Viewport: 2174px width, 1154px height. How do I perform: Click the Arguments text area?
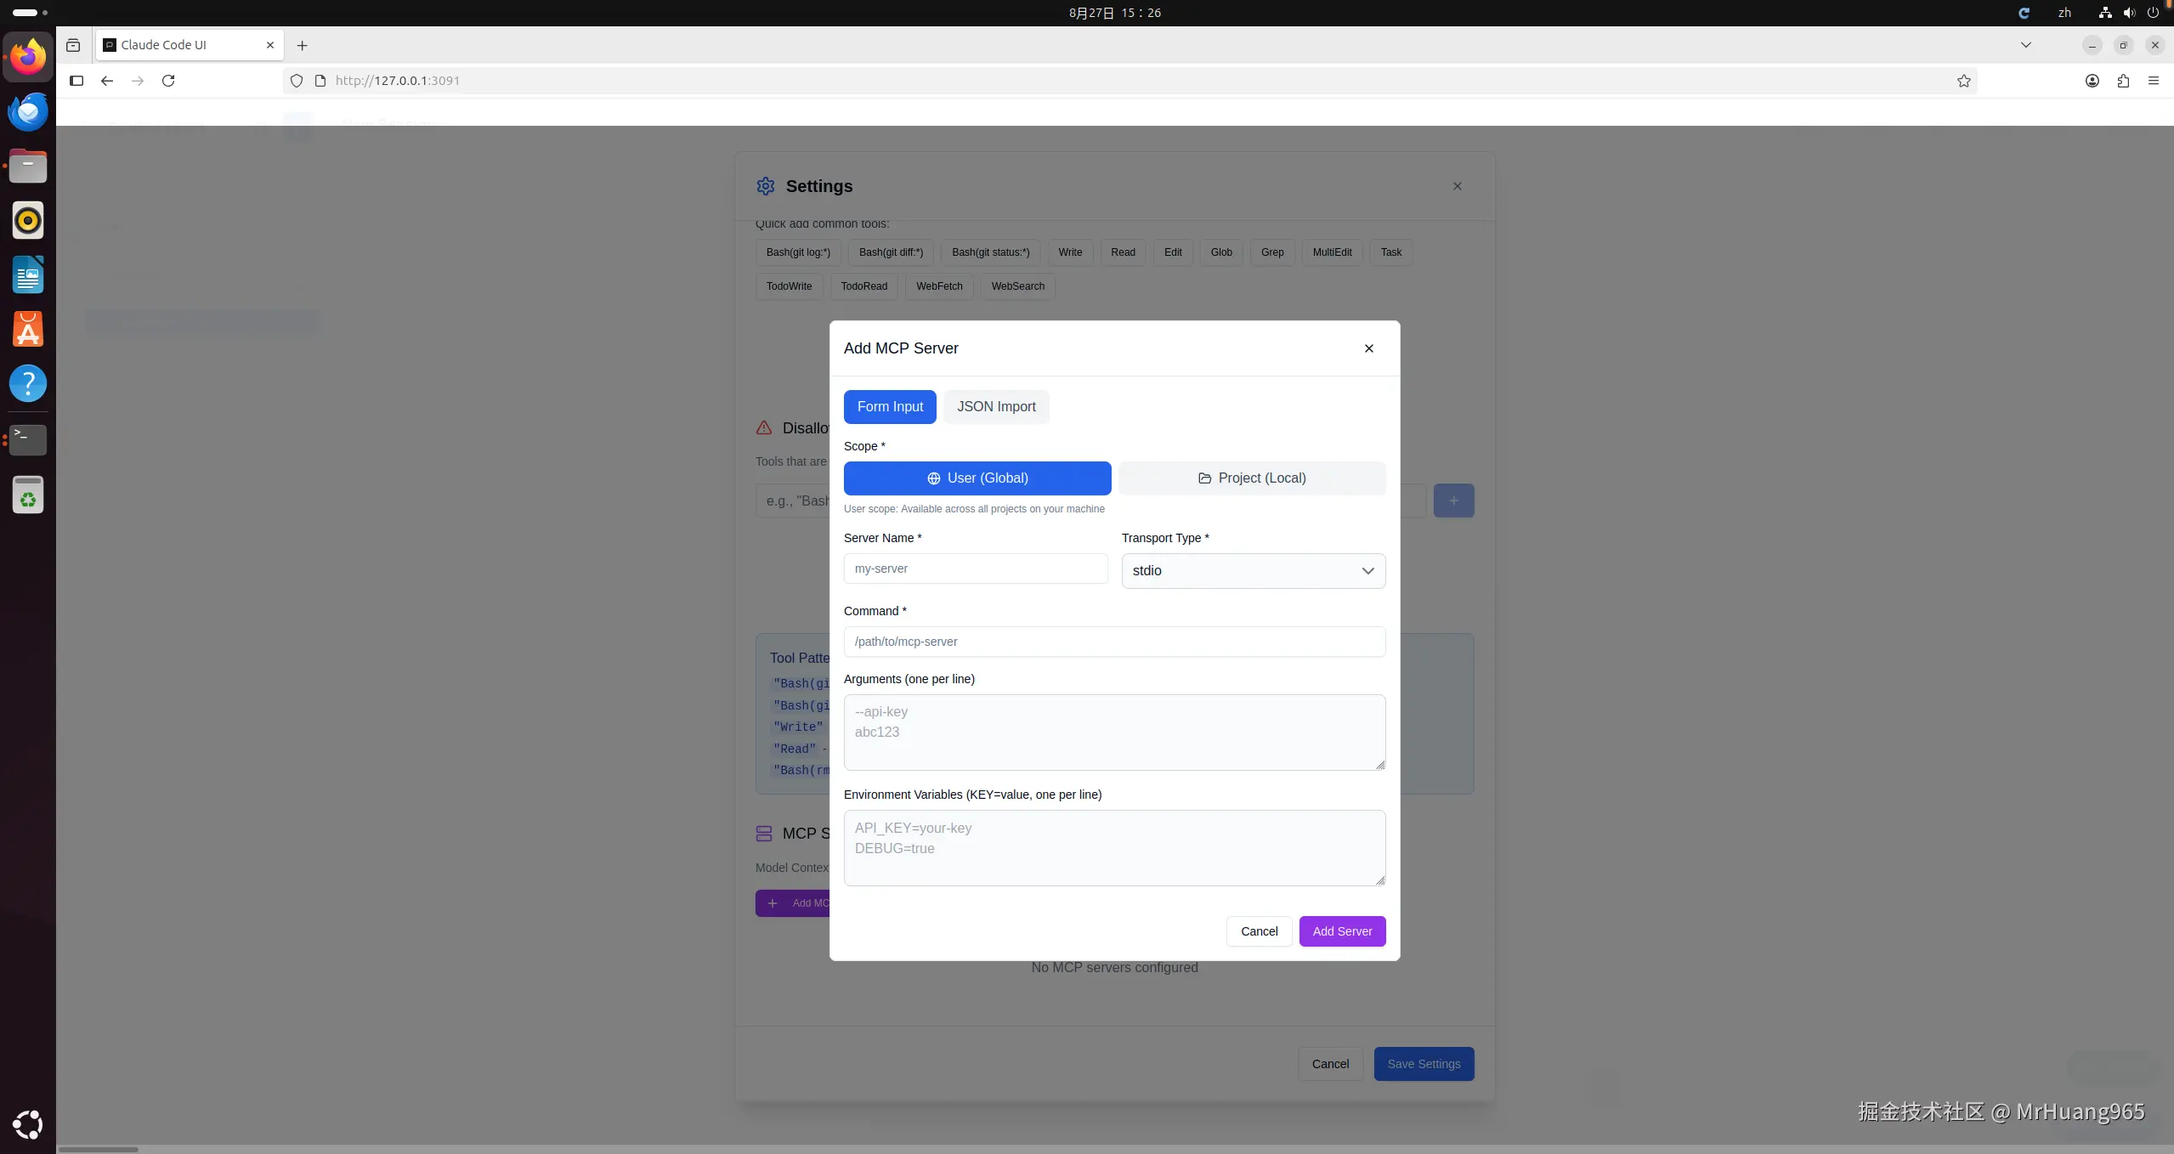coord(1113,732)
